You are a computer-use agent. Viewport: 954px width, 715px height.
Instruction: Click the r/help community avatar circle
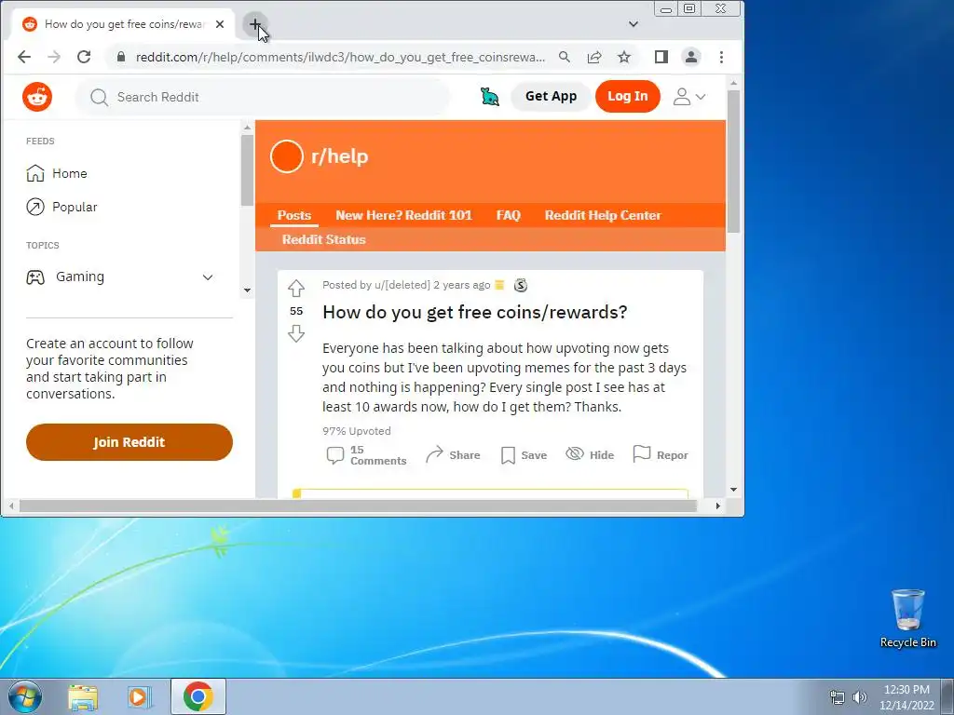pyautogui.click(x=287, y=156)
